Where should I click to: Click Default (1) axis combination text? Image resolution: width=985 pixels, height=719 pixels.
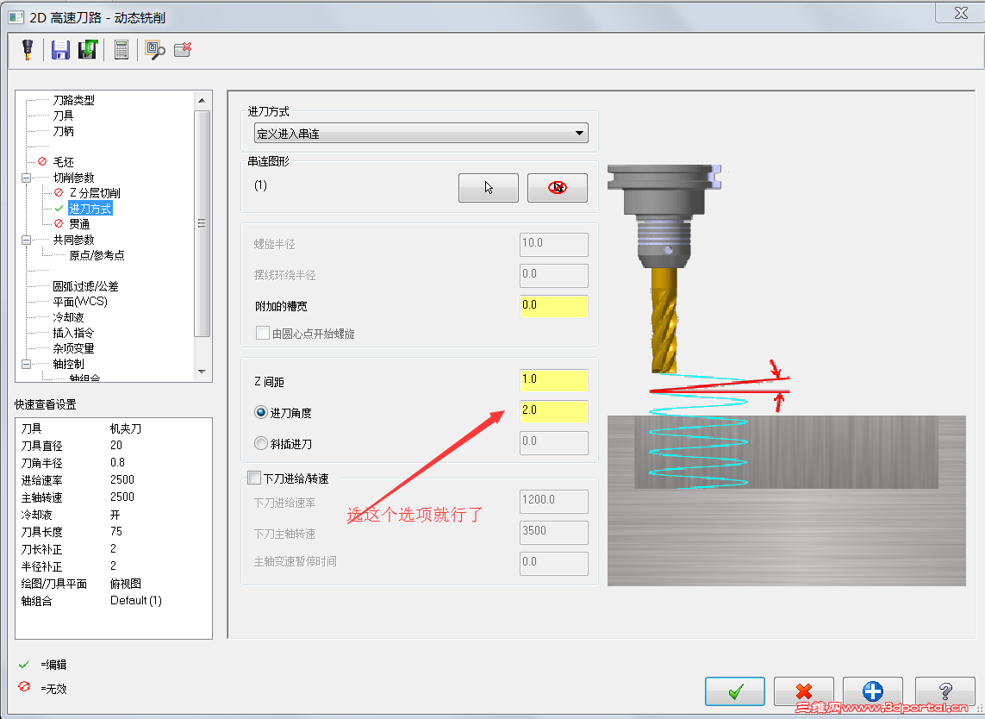[x=135, y=601]
